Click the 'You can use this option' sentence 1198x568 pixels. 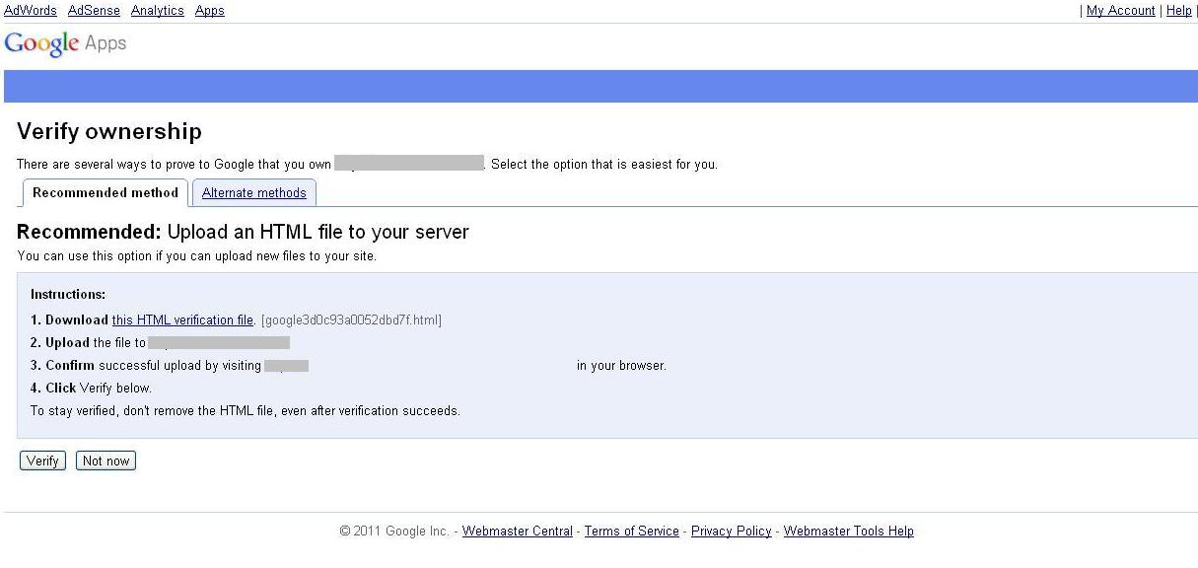coord(197,256)
